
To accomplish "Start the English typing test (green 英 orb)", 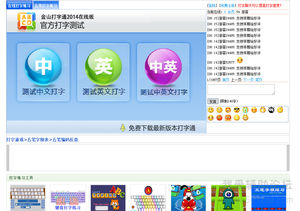I will tap(103, 66).
